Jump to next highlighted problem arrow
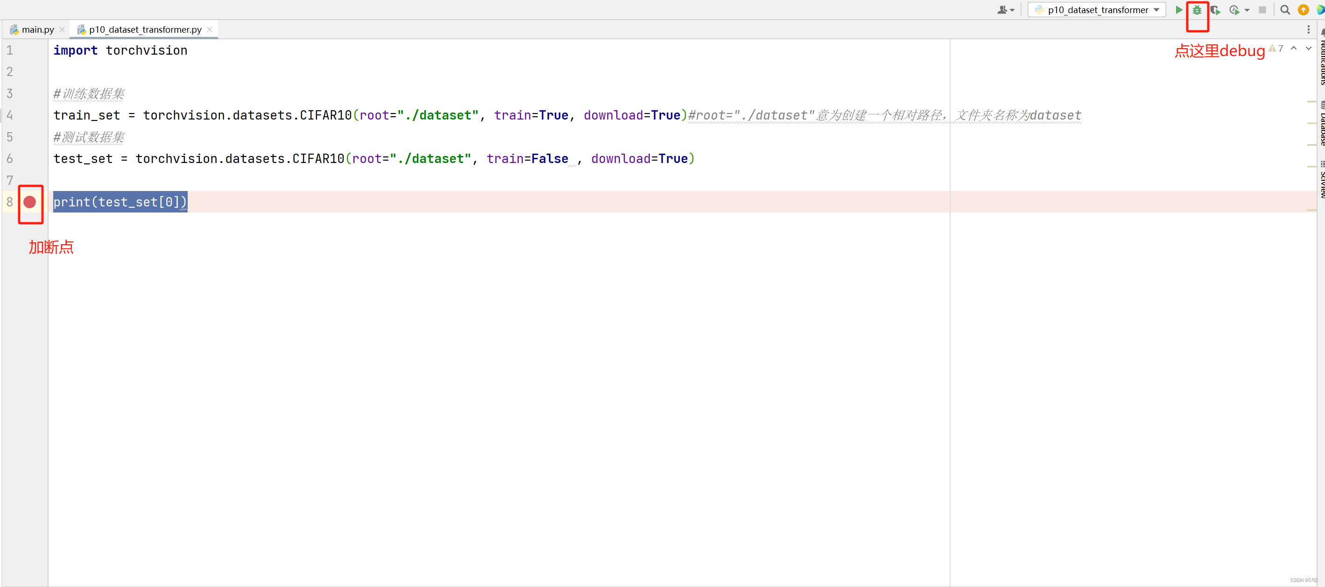Viewport: 1325px width, 587px height. click(1308, 49)
